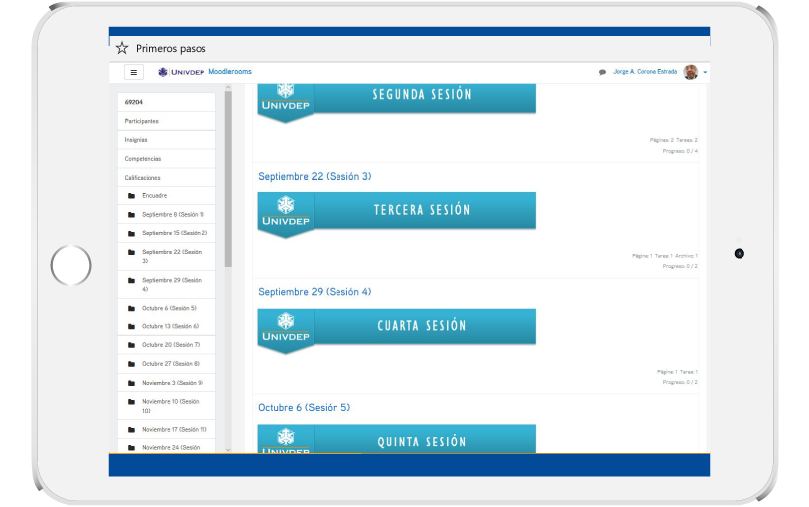Click the sidebar scrollbar up arrow
The image size is (809, 507).
[x=228, y=87]
